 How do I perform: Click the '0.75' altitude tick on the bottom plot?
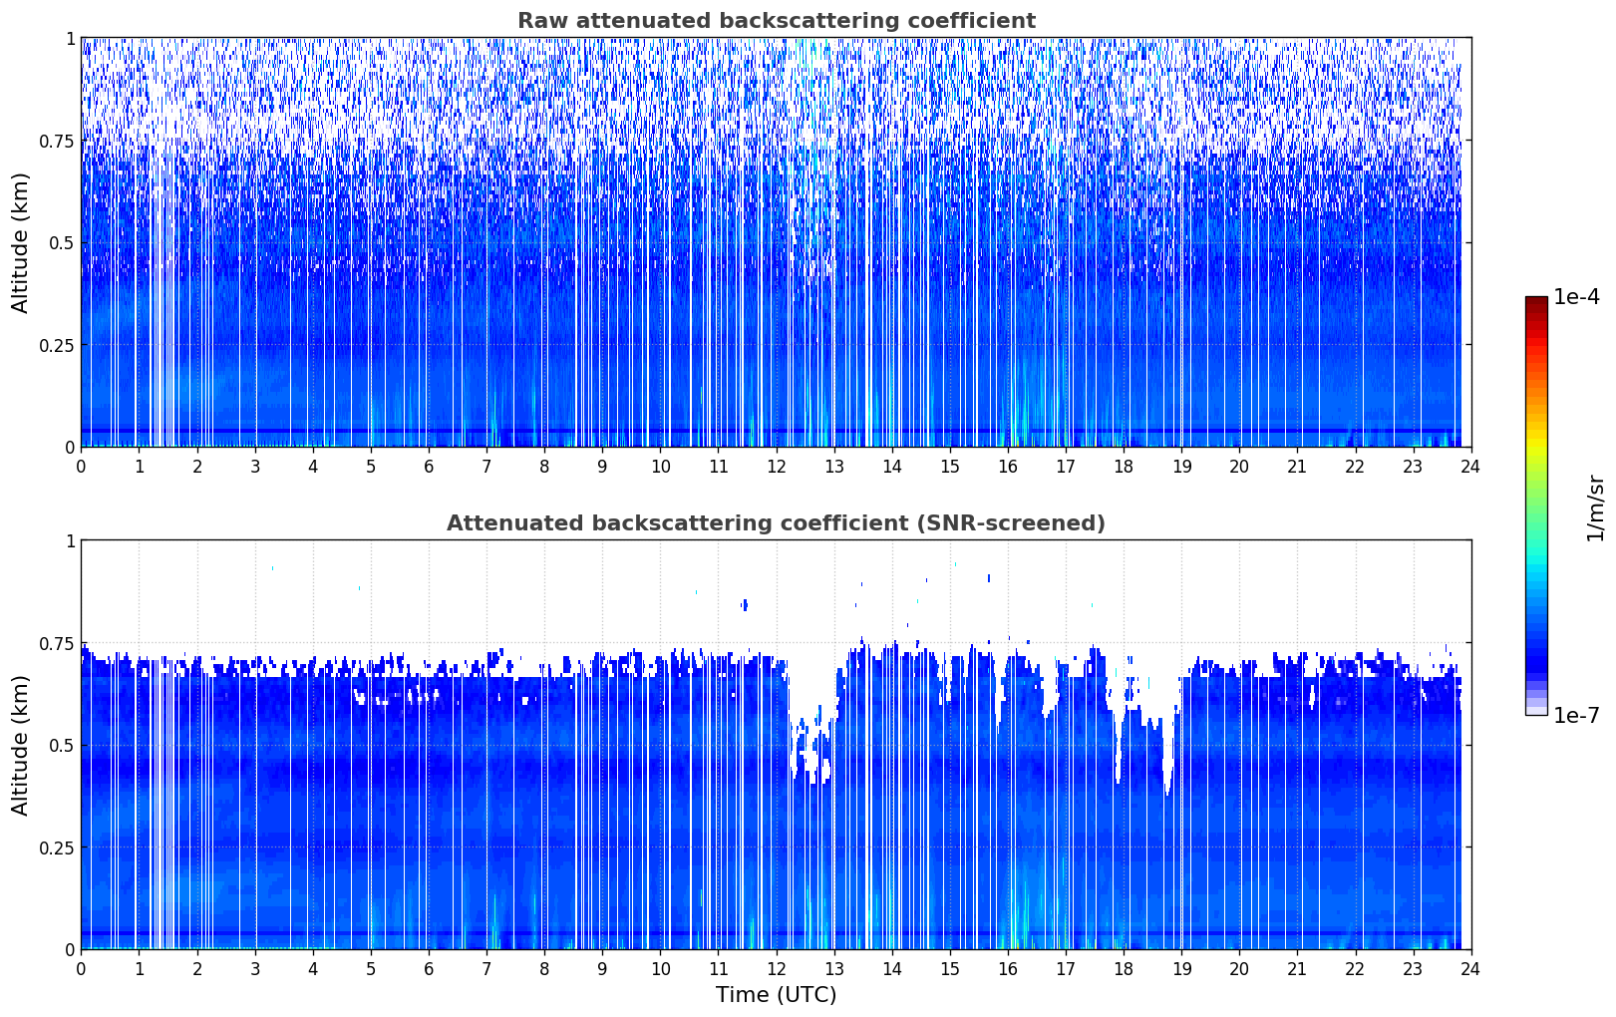(x=55, y=643)
